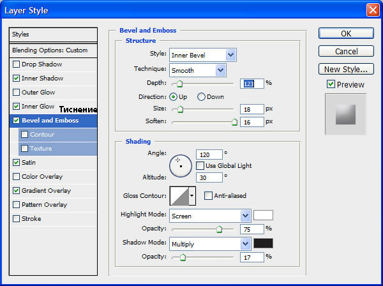Viewport: 383px width, 286px height.
Task: Click the Angle value input field
Action: 209,154
